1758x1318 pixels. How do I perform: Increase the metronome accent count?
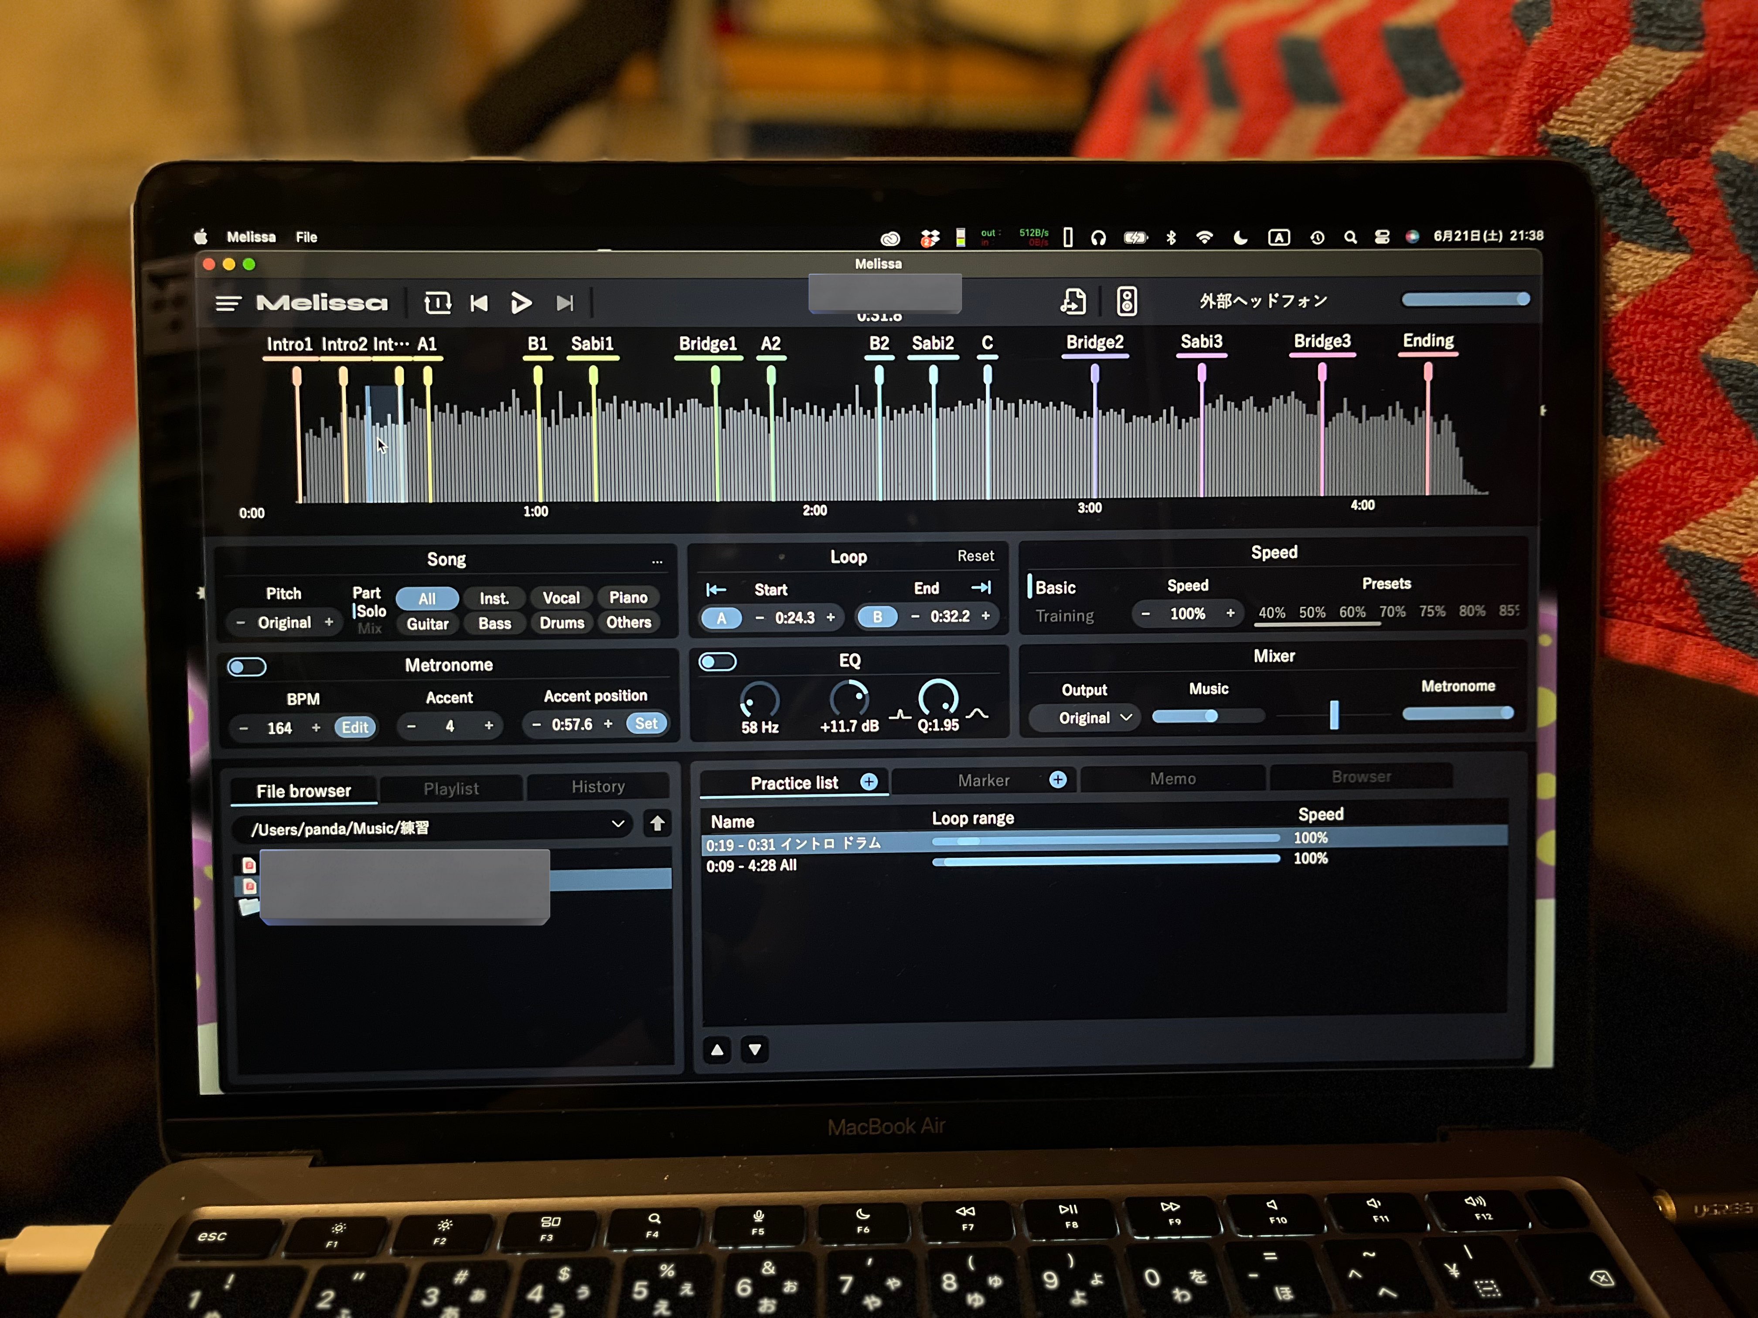(489, 725)
